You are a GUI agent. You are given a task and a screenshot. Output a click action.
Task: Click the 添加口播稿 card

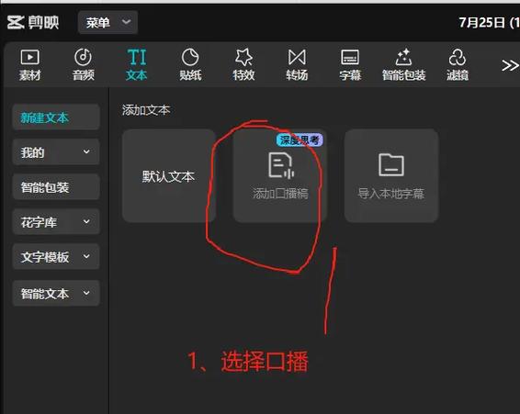point(280,175)
